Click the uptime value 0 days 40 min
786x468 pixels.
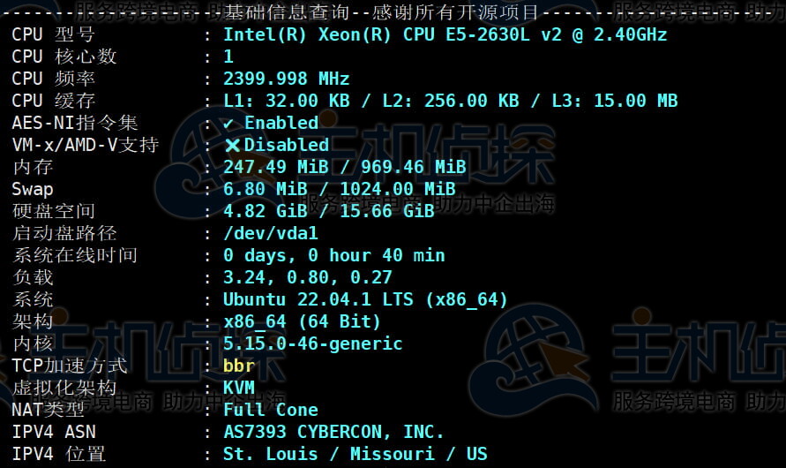click(333, 255)
